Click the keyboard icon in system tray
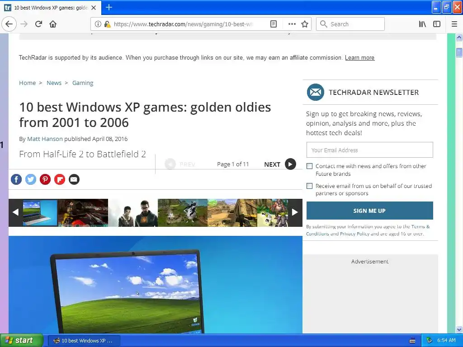The width and height of the screenshot is (463, 347). [412, 341]
